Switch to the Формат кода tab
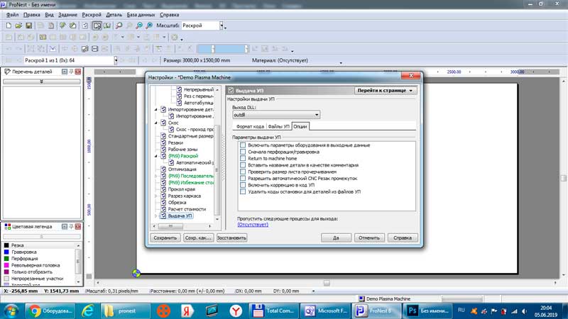 [x=250, y=126]
